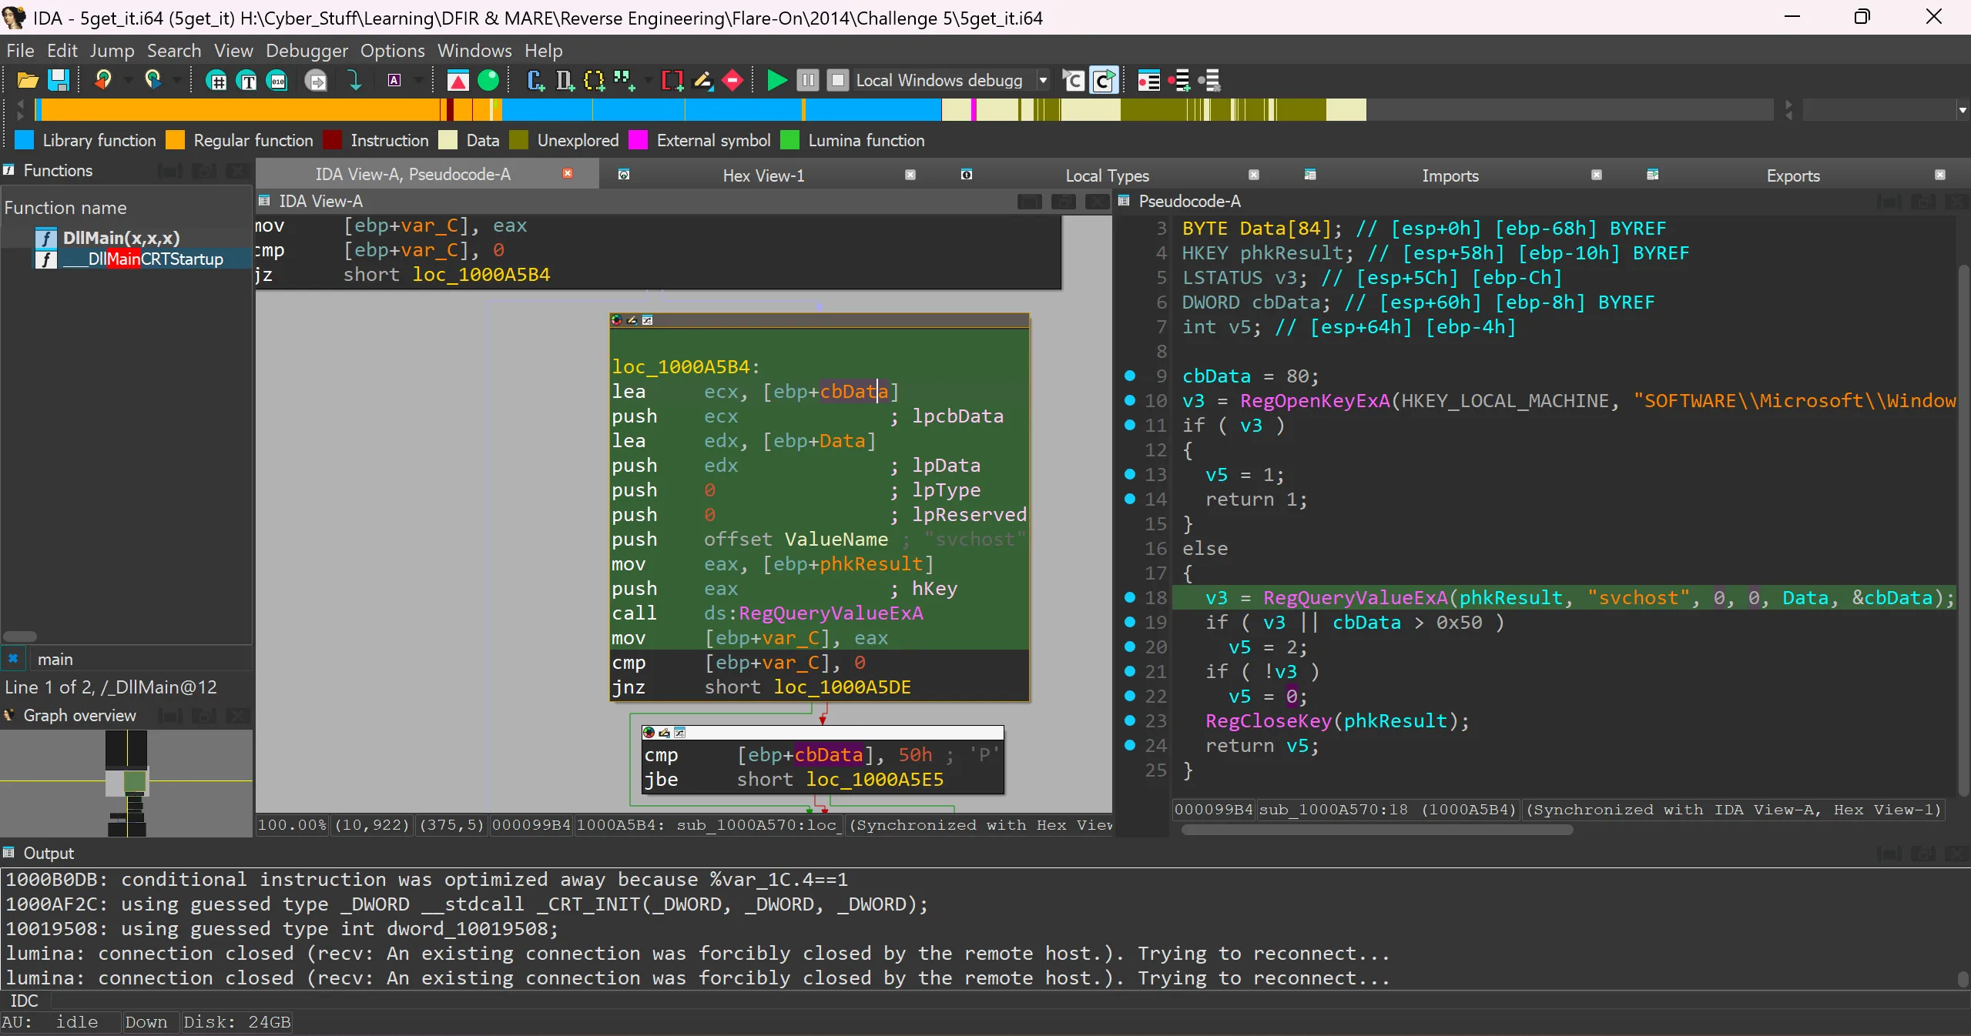The image size is (1971, 1036).
Task: Open the Debugger menu
Action: [x=307, y=51]
